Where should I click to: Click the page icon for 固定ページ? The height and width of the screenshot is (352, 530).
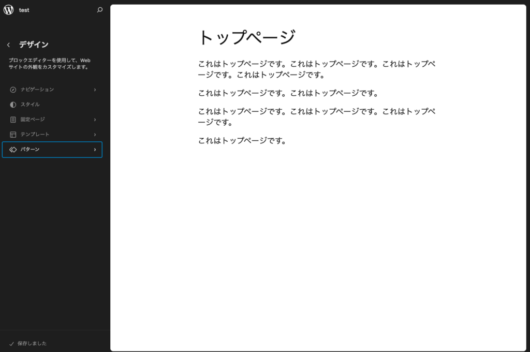point(13,120)
